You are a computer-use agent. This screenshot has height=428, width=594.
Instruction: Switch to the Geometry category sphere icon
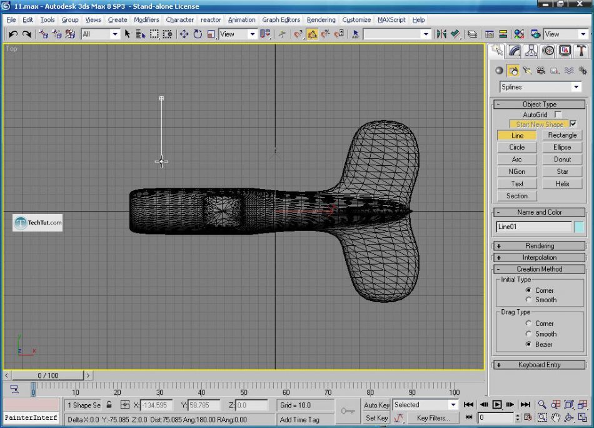click(x=499, y=71)
